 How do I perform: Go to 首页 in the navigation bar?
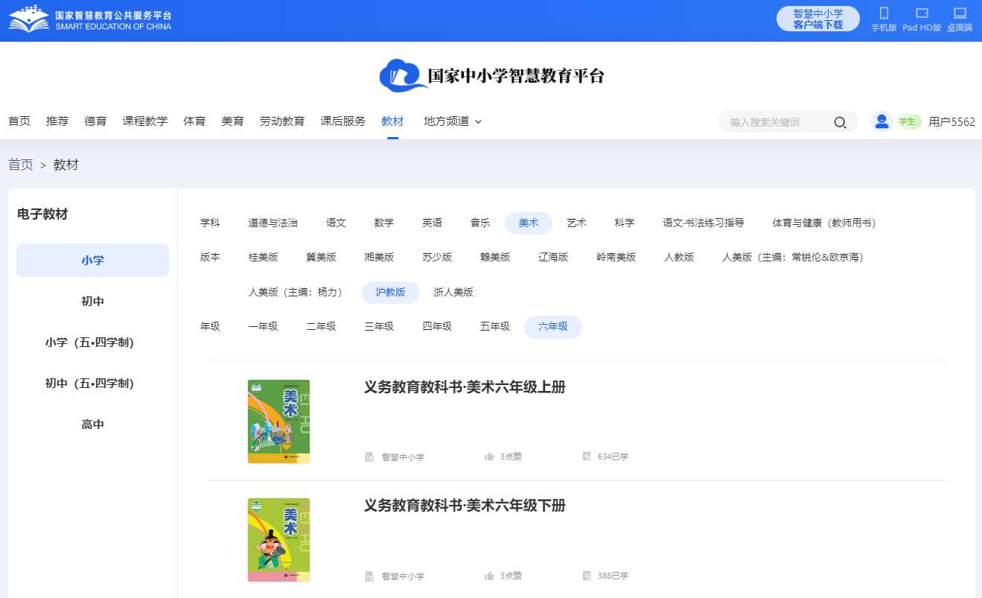pos(19,121)
